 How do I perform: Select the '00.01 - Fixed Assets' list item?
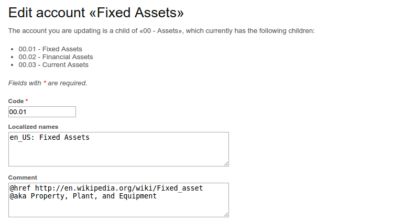pyautogui.click(x=50, y=49)
